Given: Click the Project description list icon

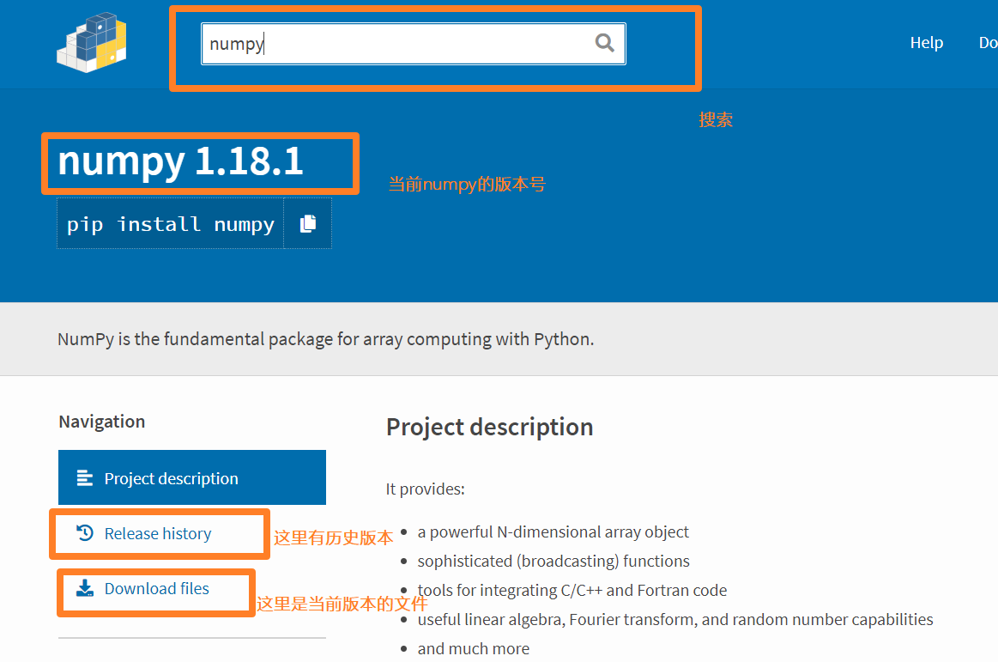Looking at the screenshot, I should 83,477.
